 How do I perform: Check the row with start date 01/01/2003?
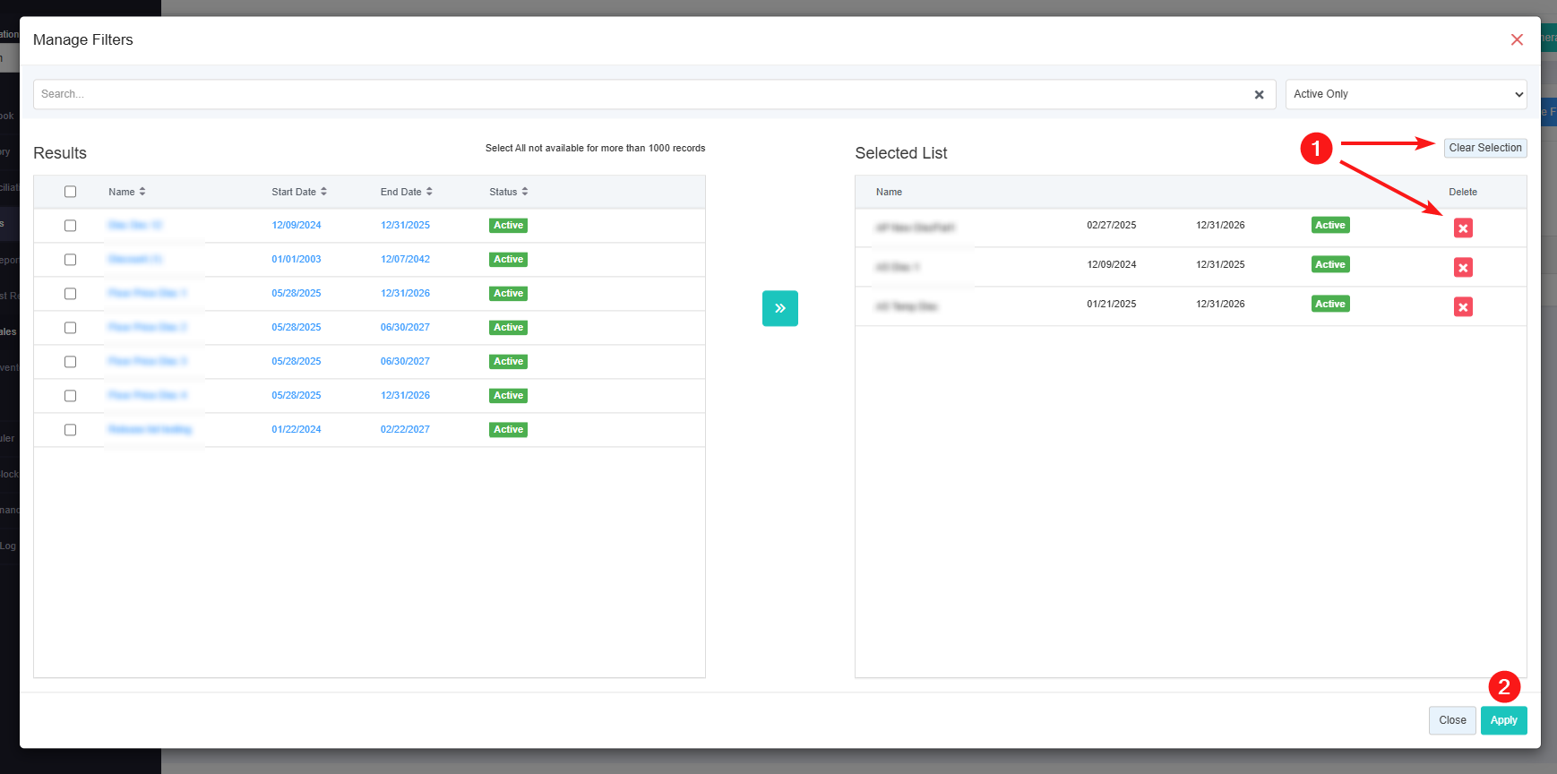point(71,260)
